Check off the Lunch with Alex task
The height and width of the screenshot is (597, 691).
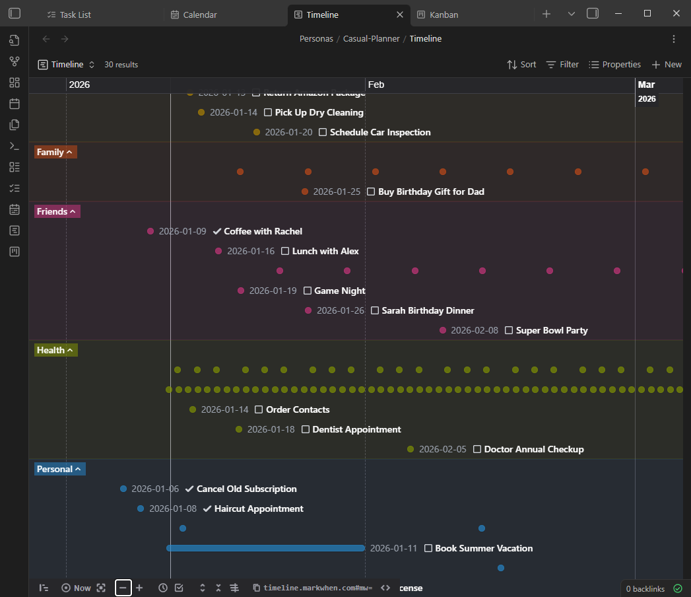pos(285,251)
